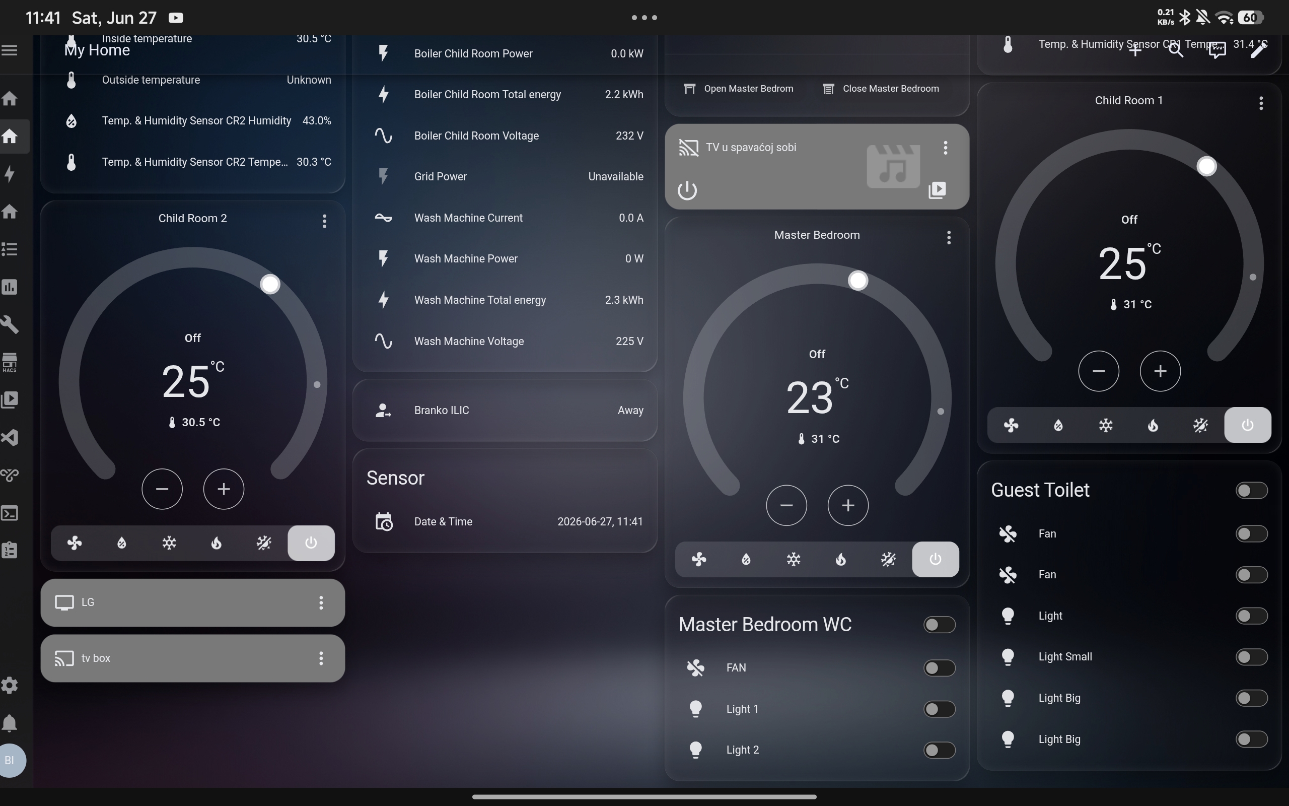
Task: Click the Close Master Bedroom button
Action: click(x=881, y=89)
